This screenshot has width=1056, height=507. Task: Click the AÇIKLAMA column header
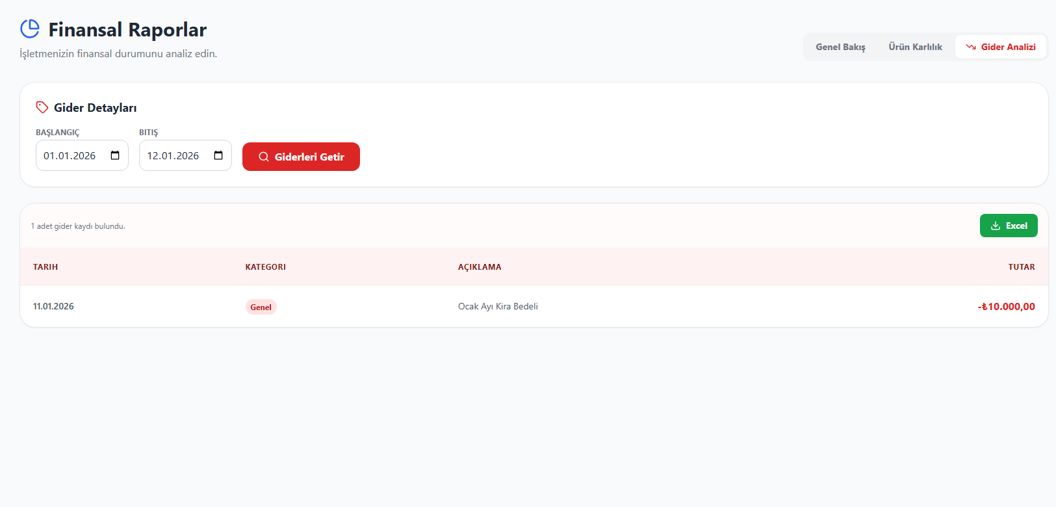(480, 267)
